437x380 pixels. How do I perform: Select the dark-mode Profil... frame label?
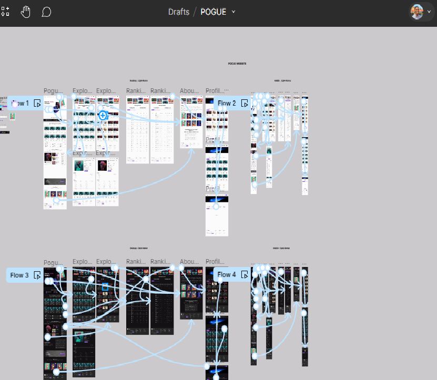(x=215, y=262)
